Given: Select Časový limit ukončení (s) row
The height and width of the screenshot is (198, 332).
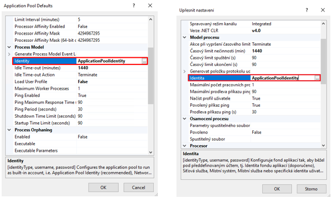Looking at the screenshot, I should click(254, 64).
